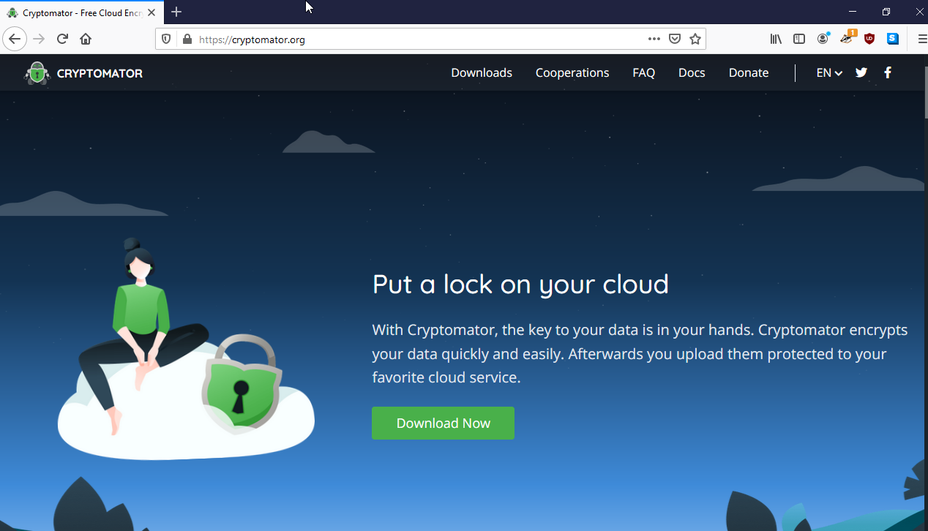Click the Cryptomator robot logo
The width and height of the screenshot is (928, 531).
click(37, 73)
